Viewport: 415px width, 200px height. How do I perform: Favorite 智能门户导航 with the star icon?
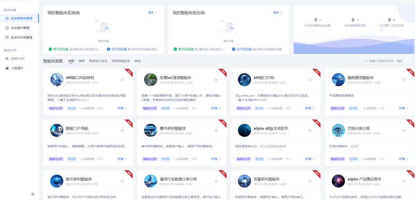(x=122, y=130)
